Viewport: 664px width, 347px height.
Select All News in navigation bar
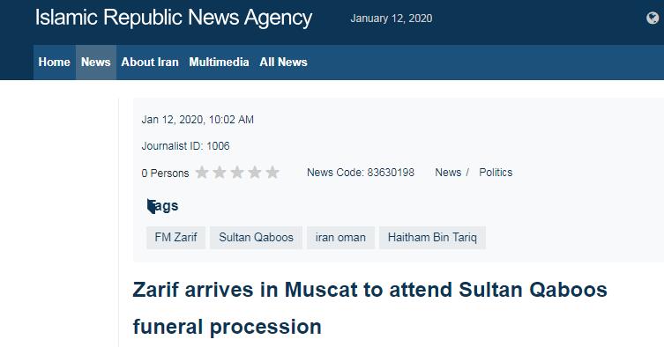[x=283, y=63]
